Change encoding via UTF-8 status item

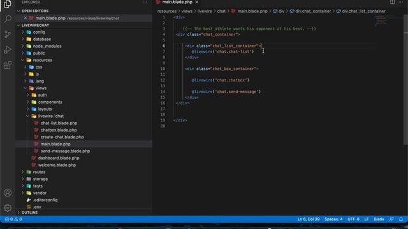(x=353, y=219)
